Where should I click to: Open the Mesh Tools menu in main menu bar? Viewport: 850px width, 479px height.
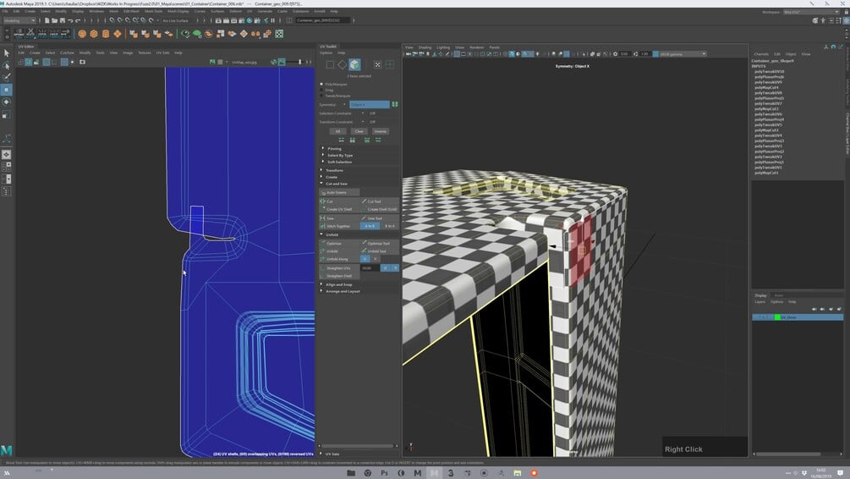[153, 11]
